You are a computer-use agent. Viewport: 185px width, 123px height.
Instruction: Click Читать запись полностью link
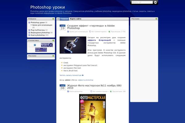[x=72, y=75]
